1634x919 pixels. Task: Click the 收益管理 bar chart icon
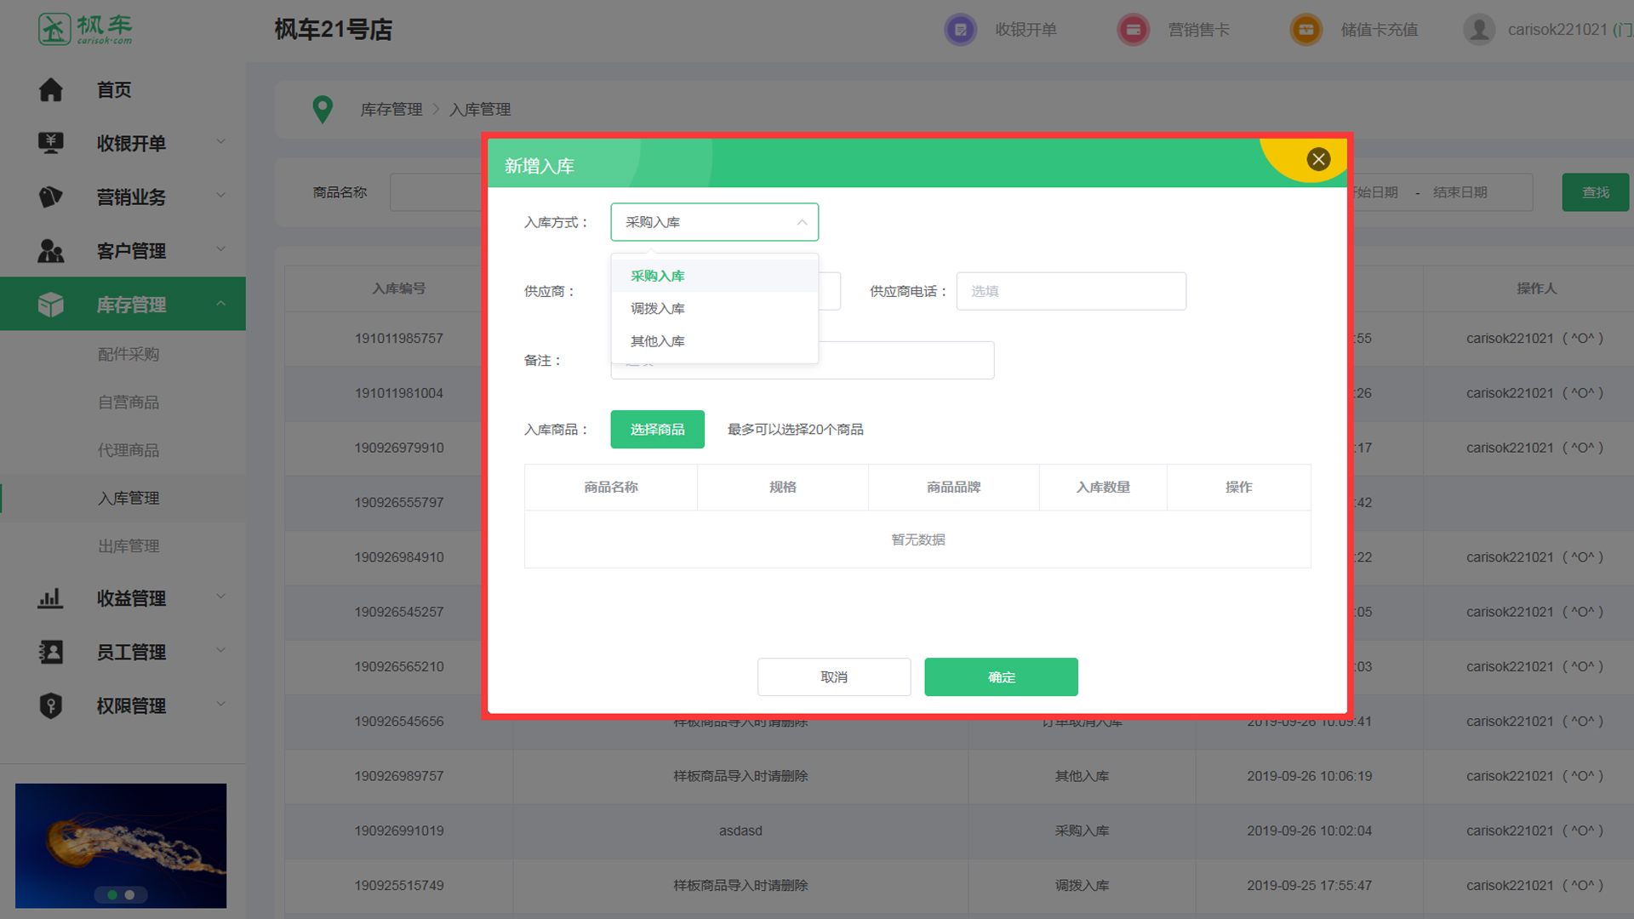pyautogui.click(x=51, y=598)
